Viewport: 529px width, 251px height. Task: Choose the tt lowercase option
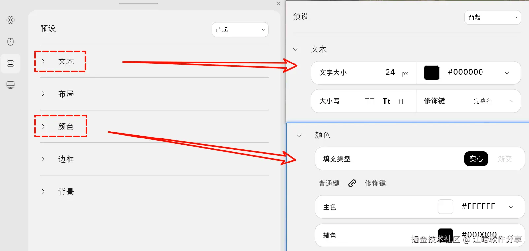click(401, 101)
